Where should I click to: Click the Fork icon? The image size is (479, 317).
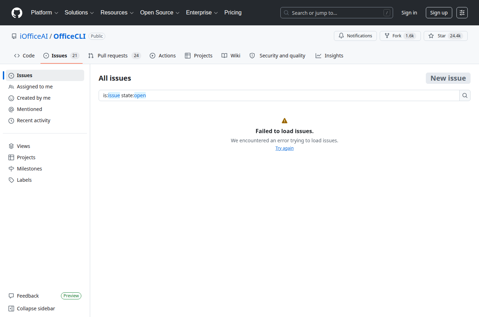coord(387,36)
